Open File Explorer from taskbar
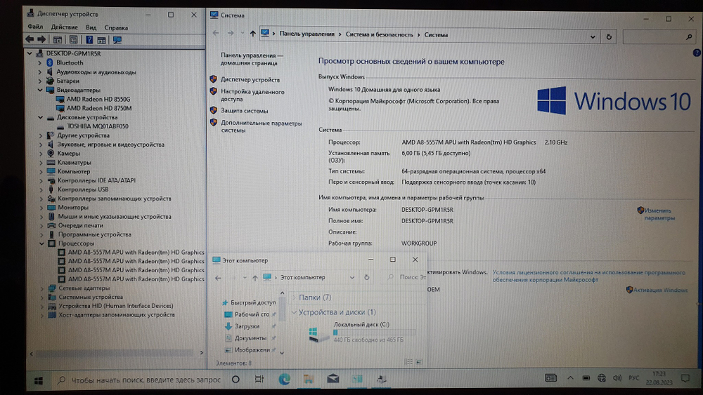 coord(309,380)
